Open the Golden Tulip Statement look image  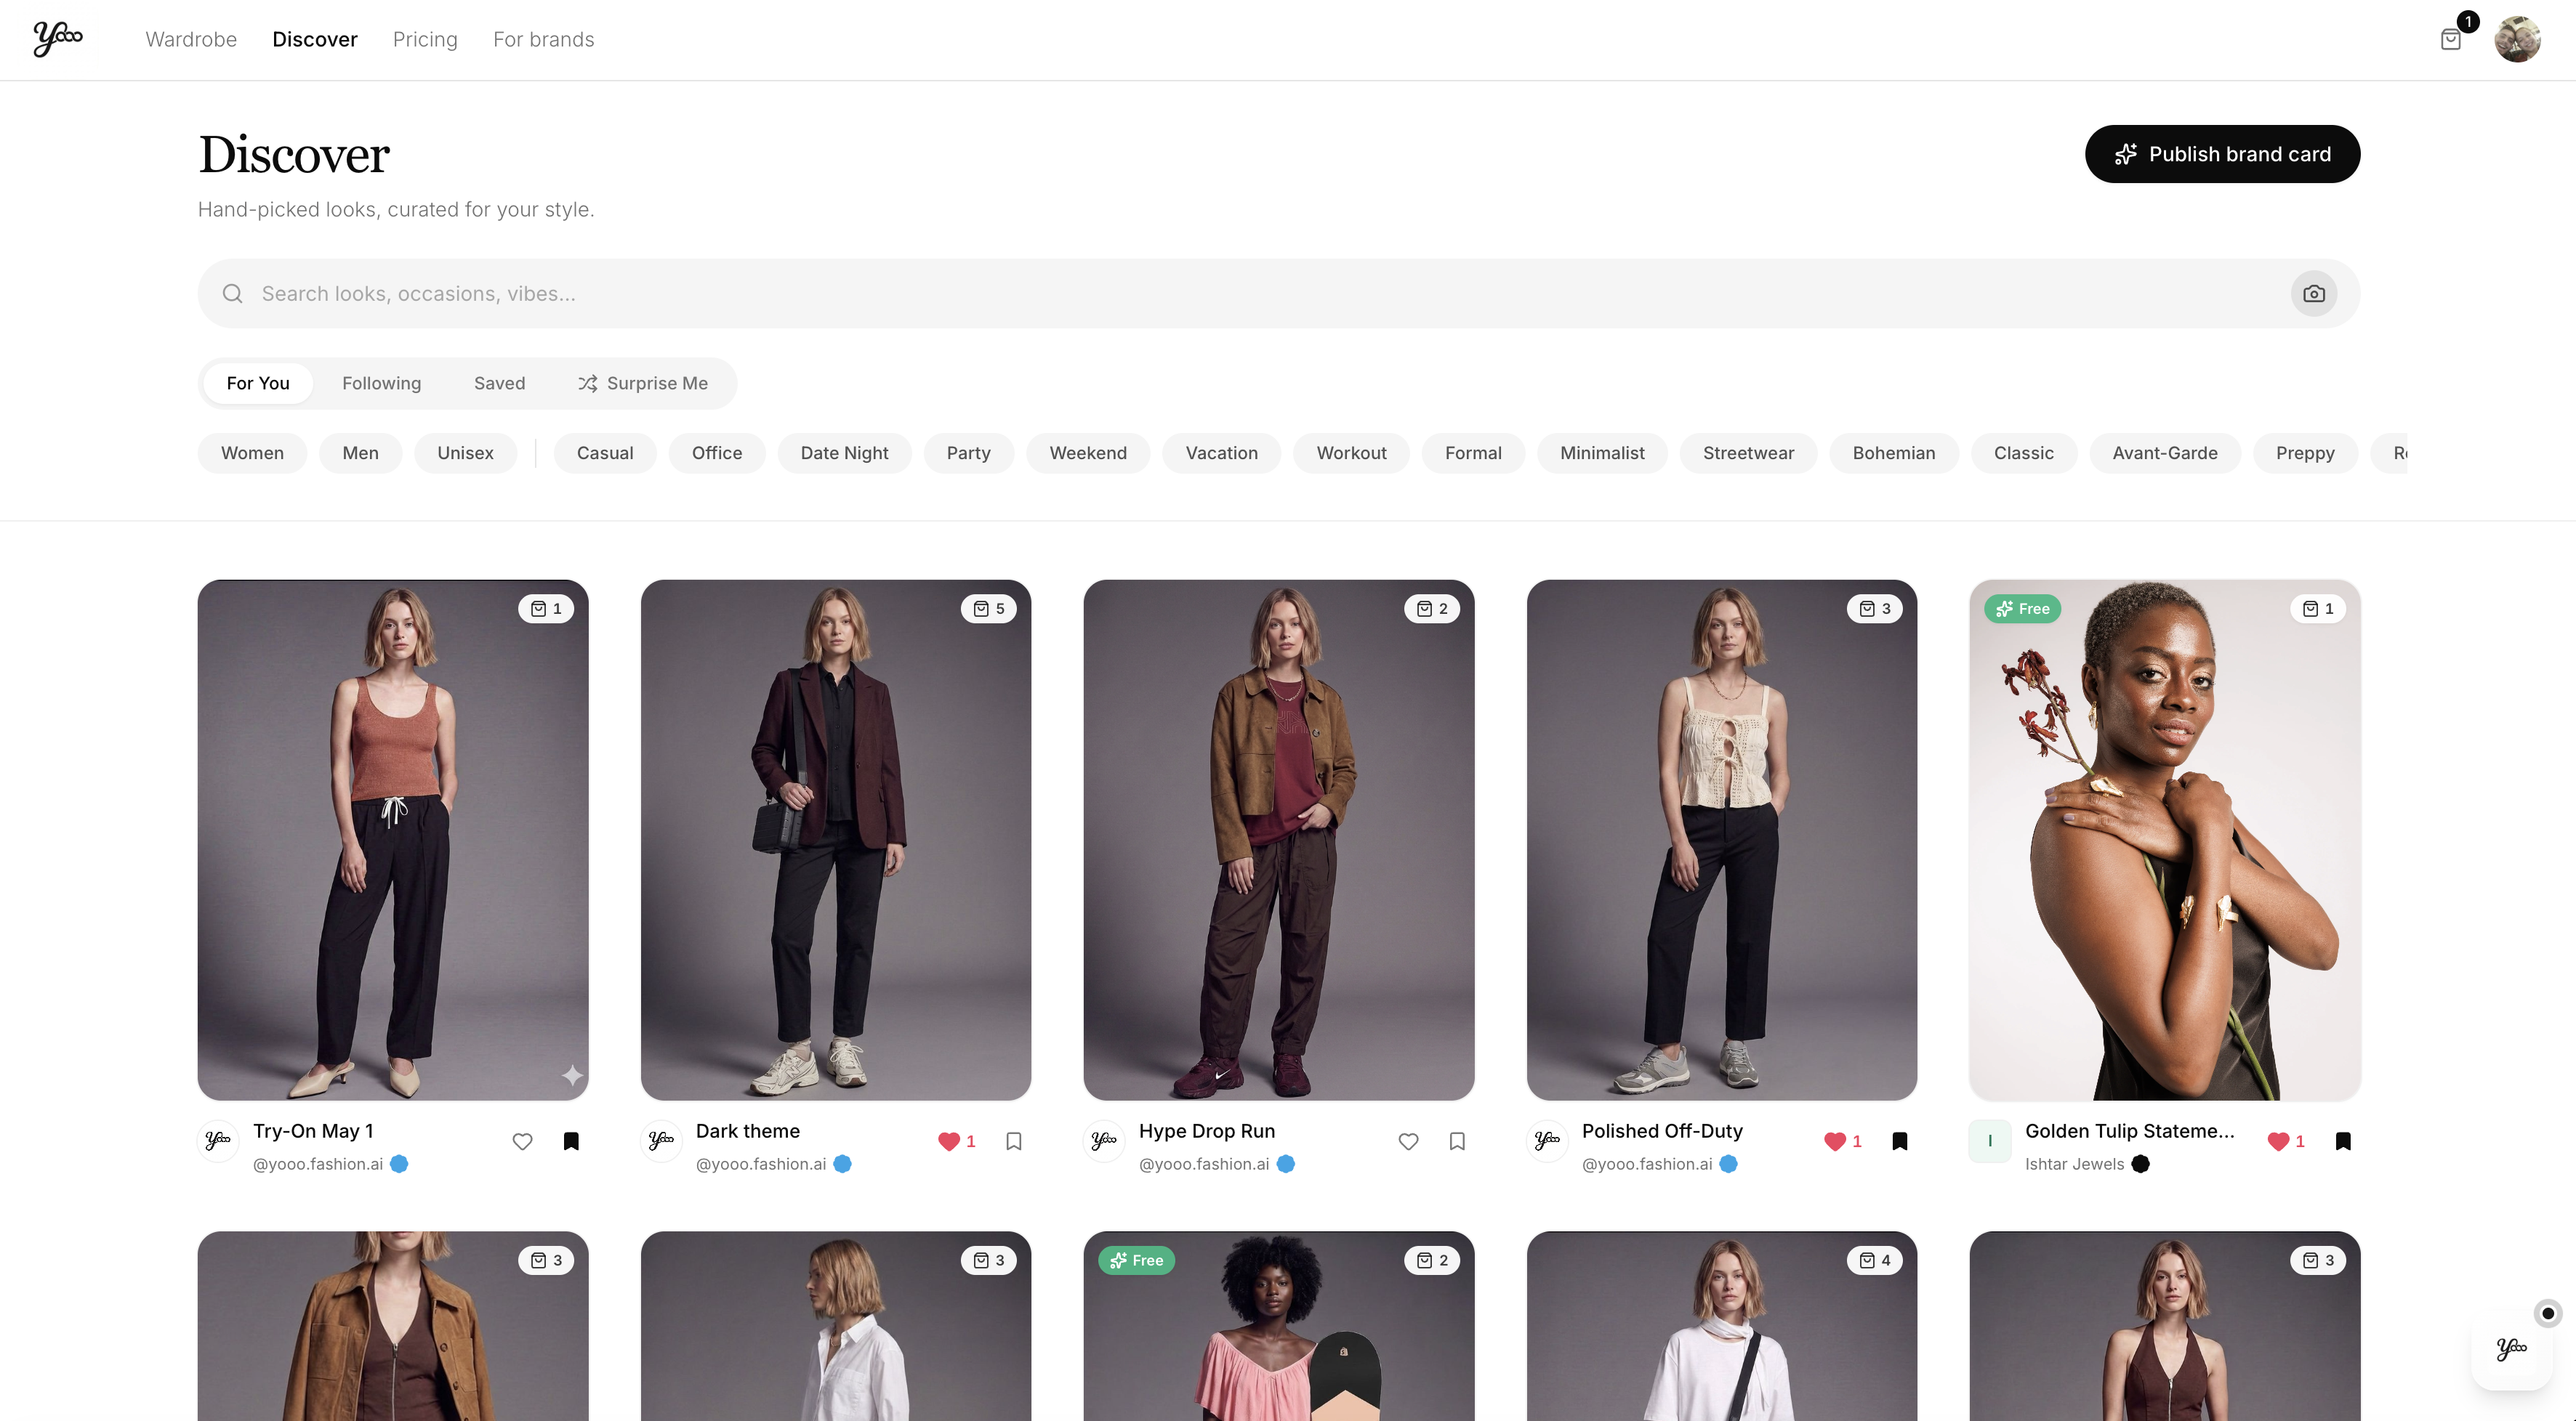[2165, 839]
